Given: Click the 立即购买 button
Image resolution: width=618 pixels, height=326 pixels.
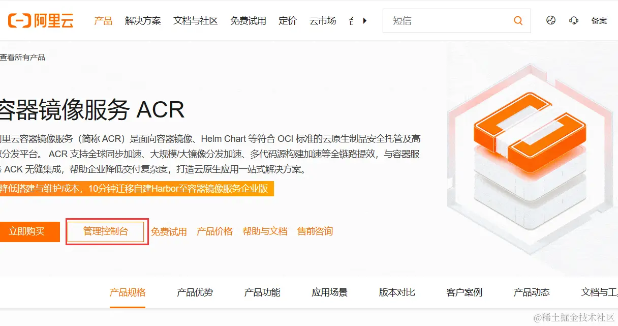Looking at the screenshot, I should click(x=30, y=231).
